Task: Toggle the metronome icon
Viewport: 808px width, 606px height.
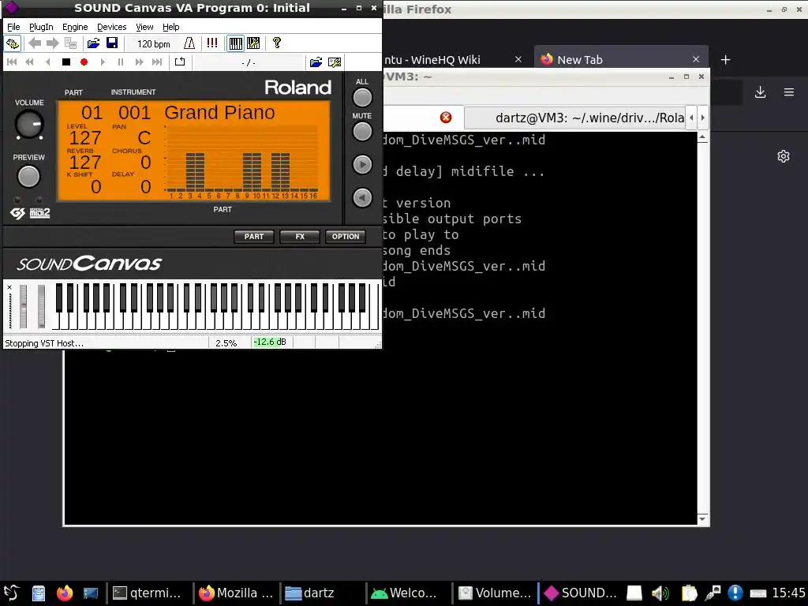Action: (189, 44)
